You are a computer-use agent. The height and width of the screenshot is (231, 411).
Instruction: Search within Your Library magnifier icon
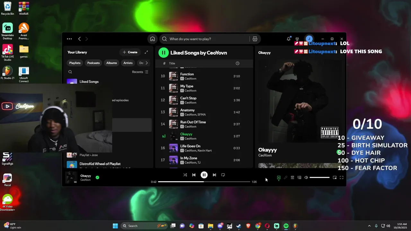tap(70, 72)
